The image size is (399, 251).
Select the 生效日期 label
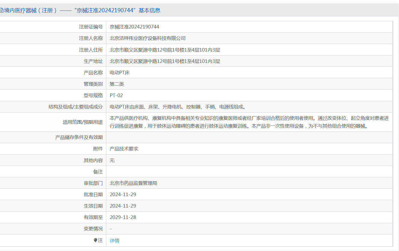pyautogui.click(x=93, y=206)
